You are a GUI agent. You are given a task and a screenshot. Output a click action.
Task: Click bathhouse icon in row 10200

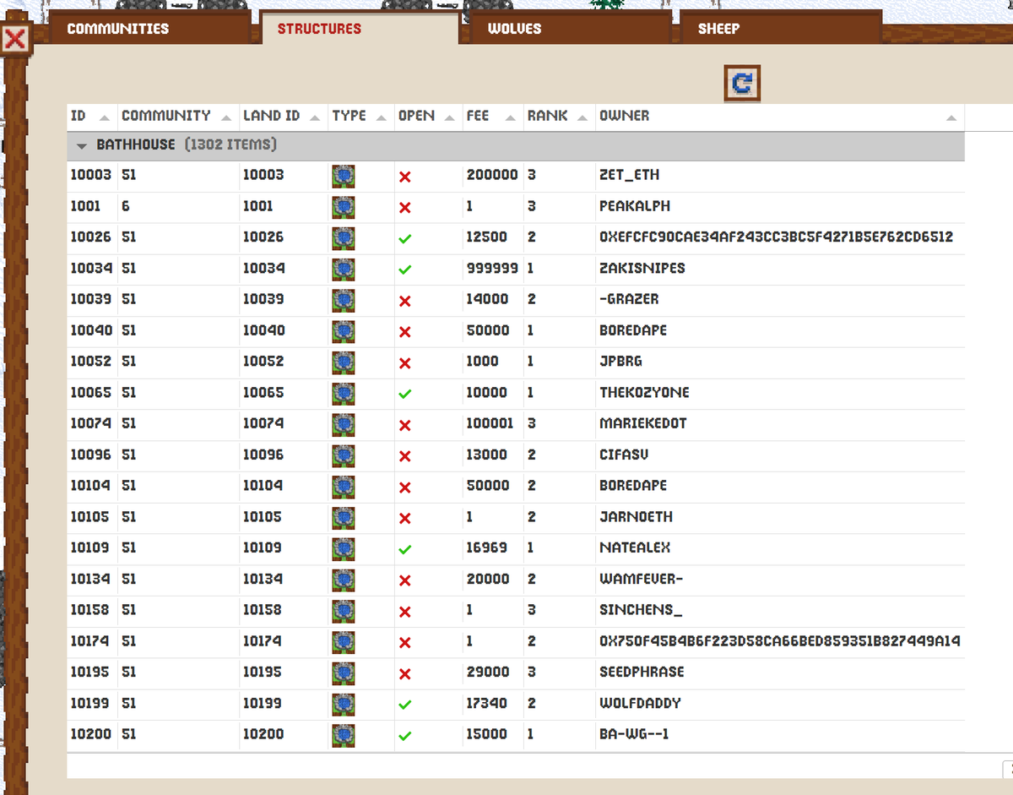tap(343, 735)
